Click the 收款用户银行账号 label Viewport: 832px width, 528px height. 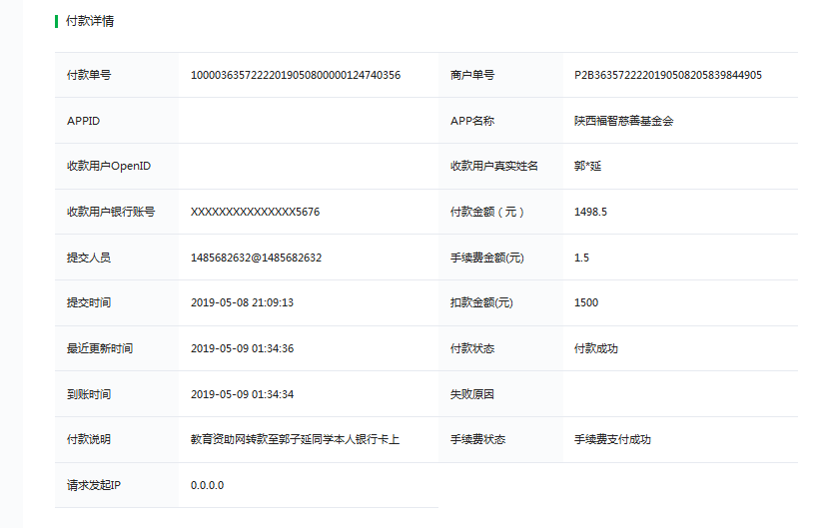click(x=111, y=212)
